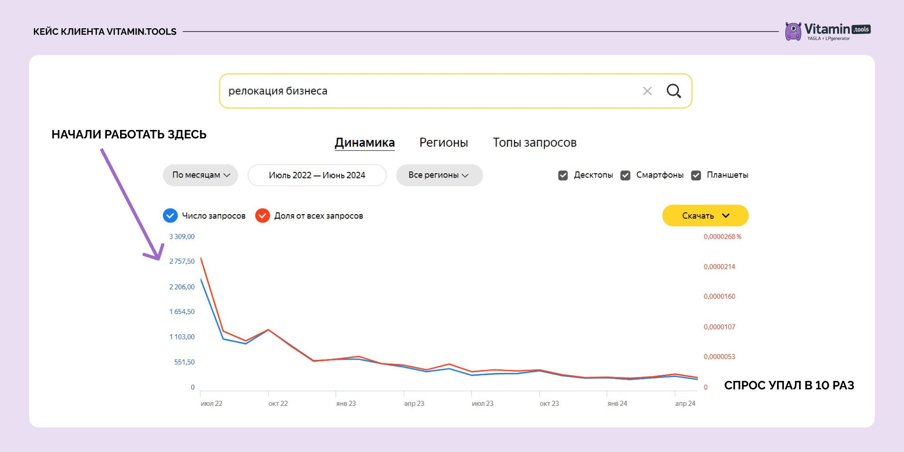Click the magnifying glass search icon
Image resolution: width=904 pixels, height=452 pixels.
click(x=673, y=91)
